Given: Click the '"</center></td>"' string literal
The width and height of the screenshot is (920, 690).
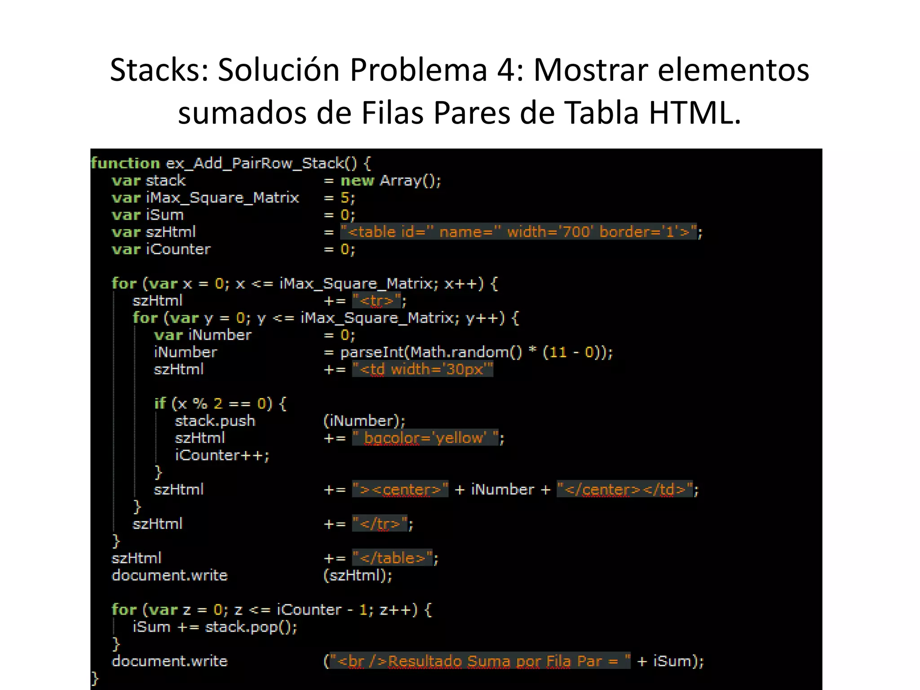Looking at the screenshot, I should tap(625, 489).
